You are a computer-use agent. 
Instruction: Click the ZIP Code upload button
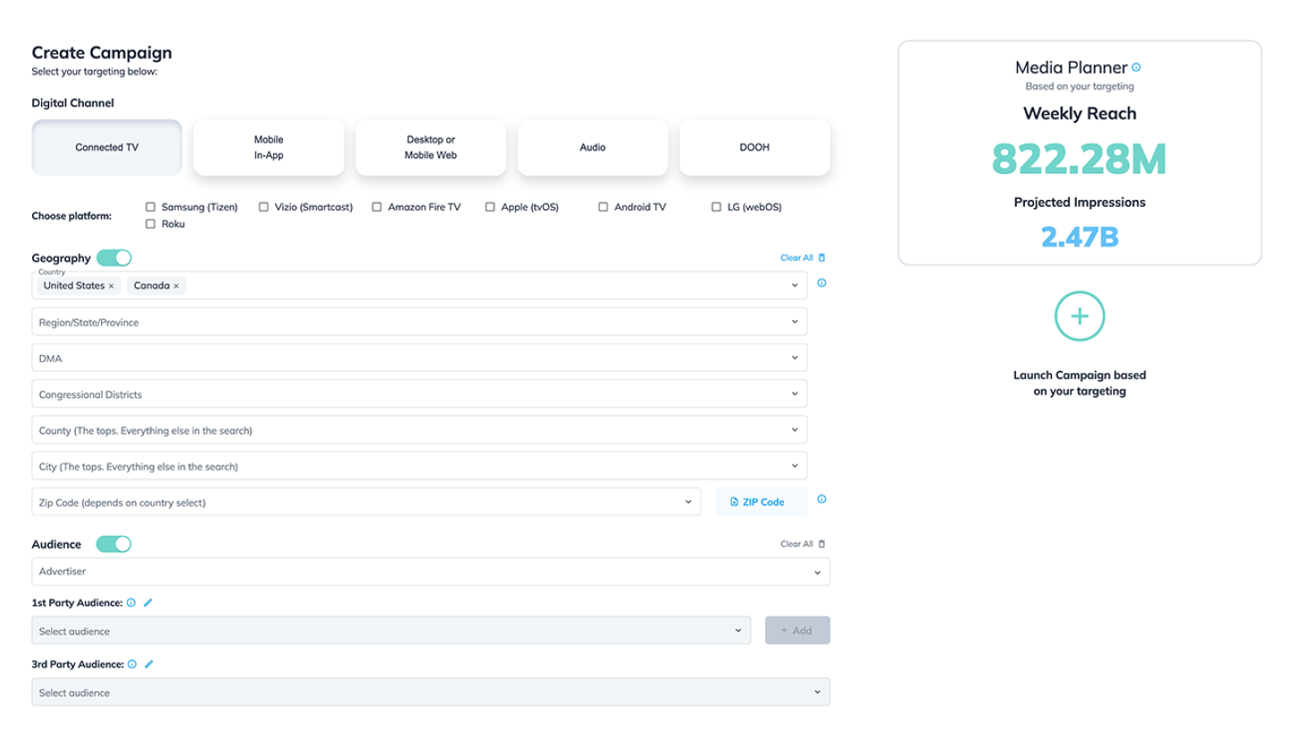tap(760, 500)
